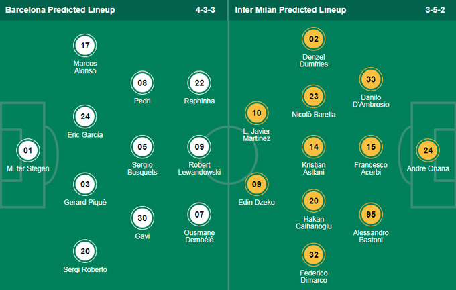Image resolution: width=456 pixels, height=290 pixels.
Task: Click the Barcelona Predicted Lineup header
Action: 60,10
